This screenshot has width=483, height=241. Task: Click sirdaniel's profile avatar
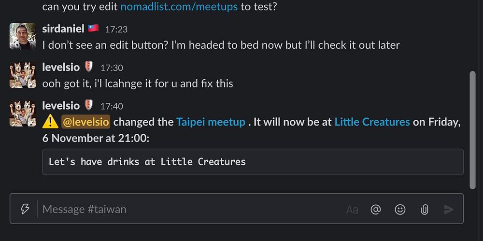(23, 36)
